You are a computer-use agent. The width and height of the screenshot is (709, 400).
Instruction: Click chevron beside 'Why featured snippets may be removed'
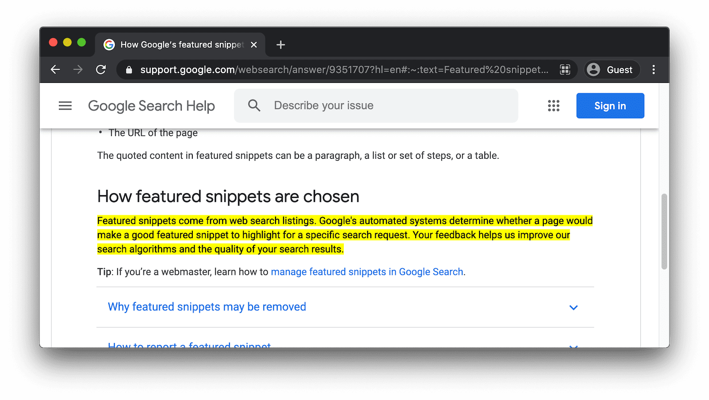pos(573,307)
